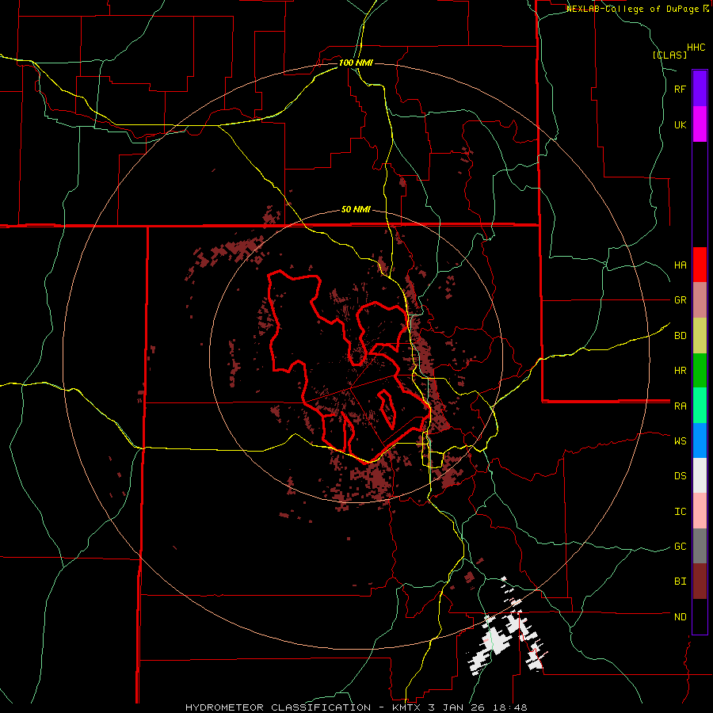Click the Hydrometeor Classification KMTX title

coord(356,707)
